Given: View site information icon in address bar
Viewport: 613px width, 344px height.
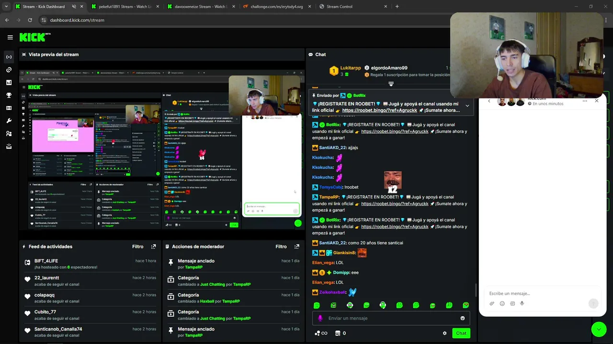Looking at the screenshot, I should point(44,20).
